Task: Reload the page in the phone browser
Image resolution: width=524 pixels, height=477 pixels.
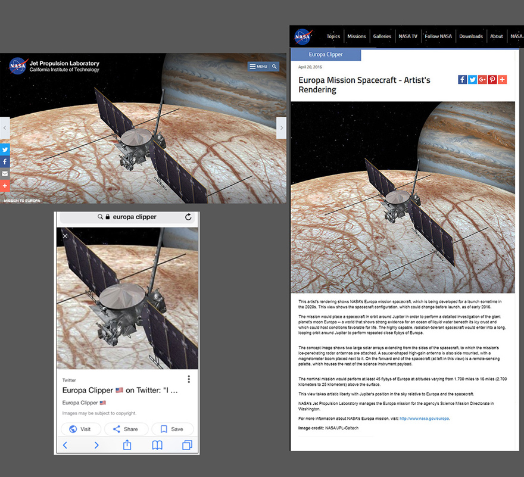Action: (x=188, y=217)
